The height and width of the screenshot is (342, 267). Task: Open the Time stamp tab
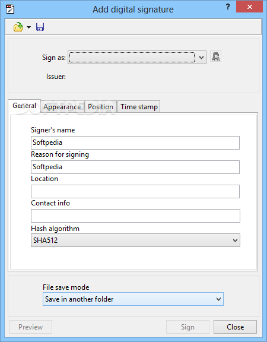coord(139,107)
